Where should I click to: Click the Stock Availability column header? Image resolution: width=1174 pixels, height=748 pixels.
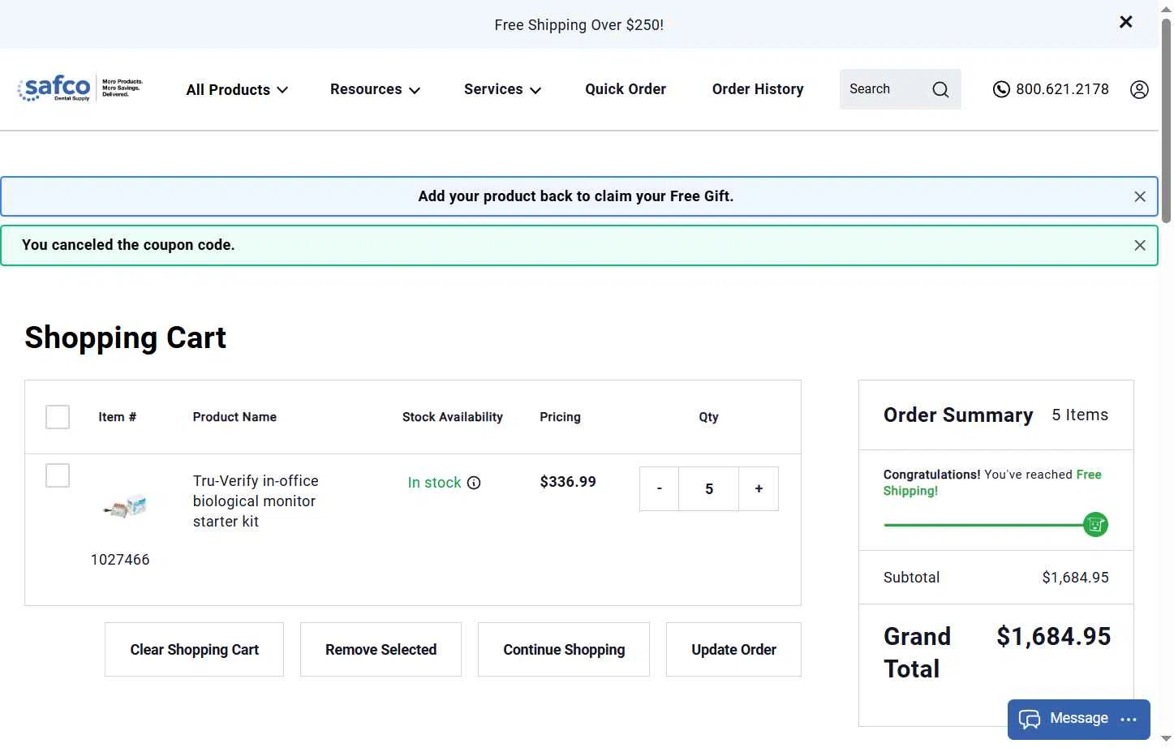(453, 417)
